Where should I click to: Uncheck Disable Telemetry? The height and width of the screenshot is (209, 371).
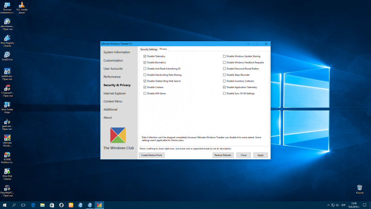pyautogui.click(x=145, y=56)
